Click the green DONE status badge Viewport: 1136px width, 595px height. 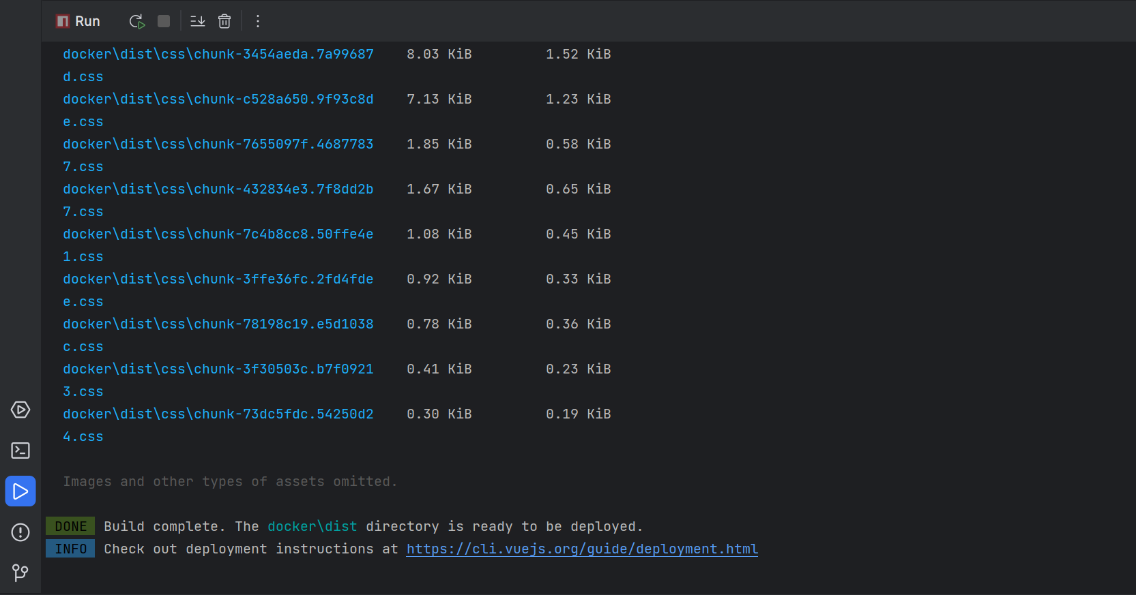(x=70, y=527)
